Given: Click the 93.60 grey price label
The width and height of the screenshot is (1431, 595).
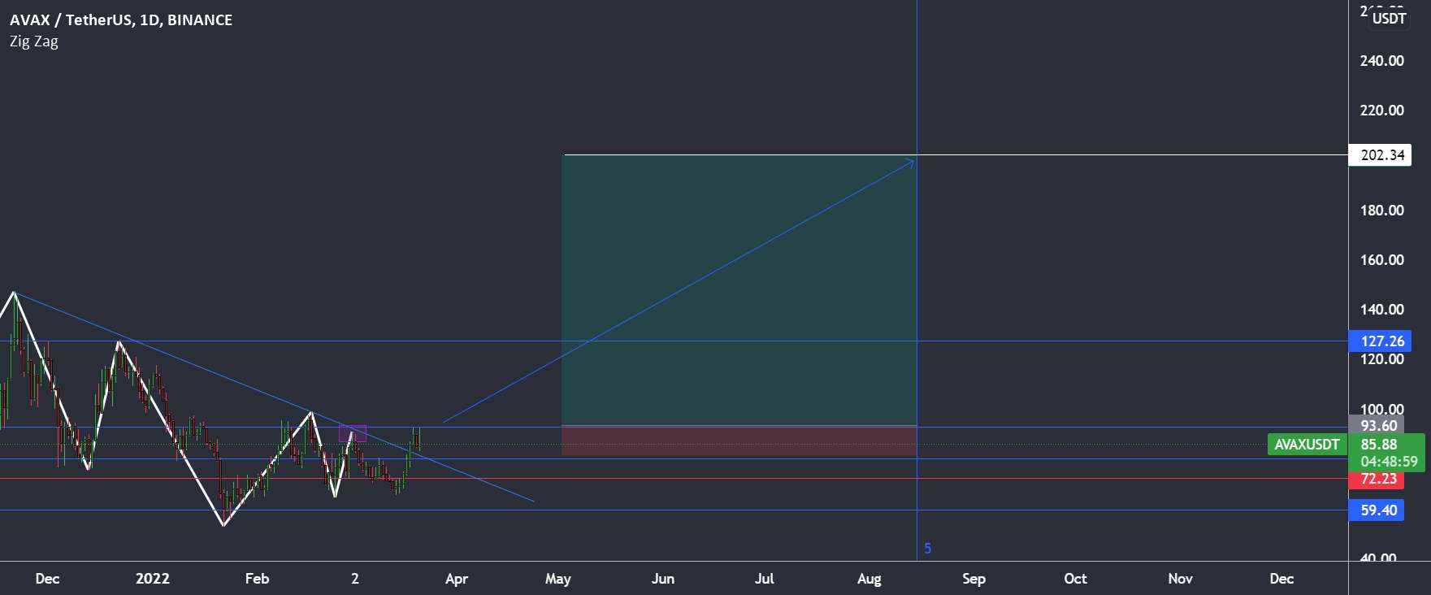Looking at the screenshot, I should point(1376,425).
